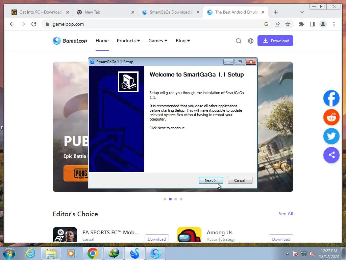Click the purple Download button in GameLoop header
Image resolution: width=346 pixels, height=260 pixels.
pos(275,41)
